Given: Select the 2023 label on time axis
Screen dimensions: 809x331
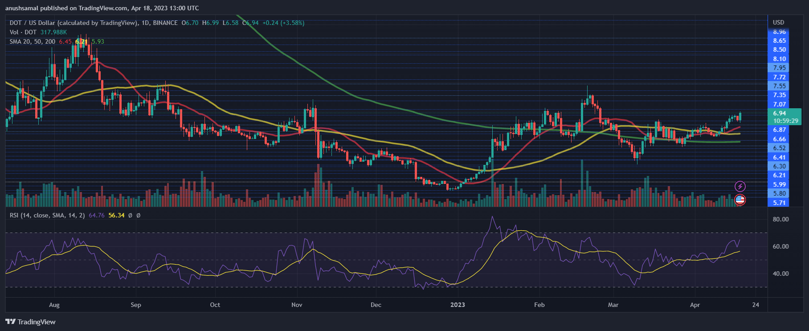Looking at the screenshot, I should (458, 305).
